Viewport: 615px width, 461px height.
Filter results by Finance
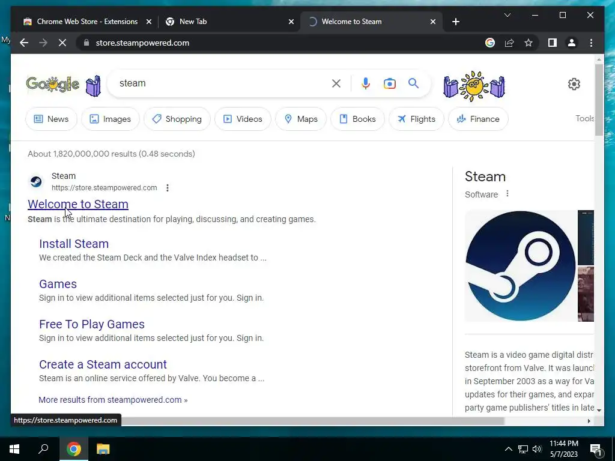(x=478, y=119)
